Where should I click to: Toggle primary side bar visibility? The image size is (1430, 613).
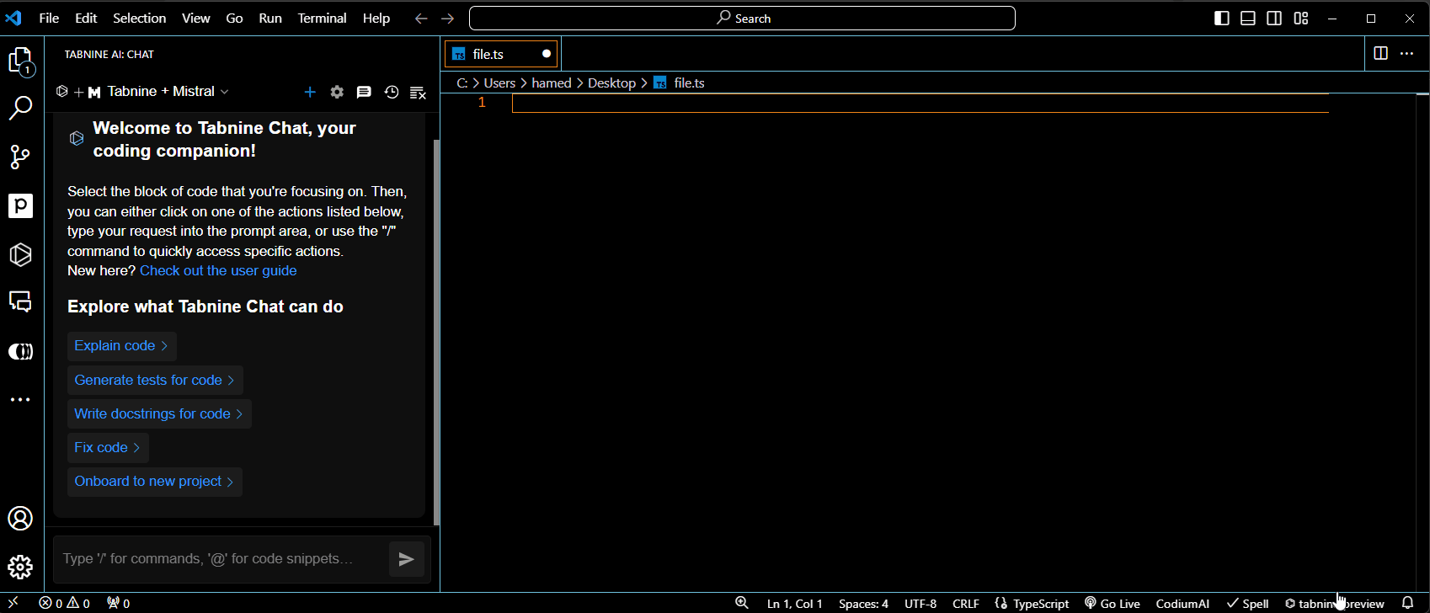pos(1222,19)
